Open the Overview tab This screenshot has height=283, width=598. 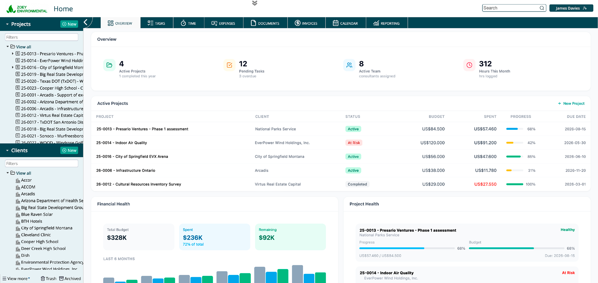120,23
